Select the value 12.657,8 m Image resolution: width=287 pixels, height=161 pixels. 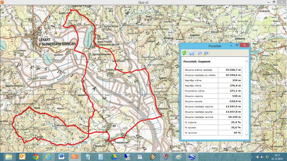click(x=233, y=112)
